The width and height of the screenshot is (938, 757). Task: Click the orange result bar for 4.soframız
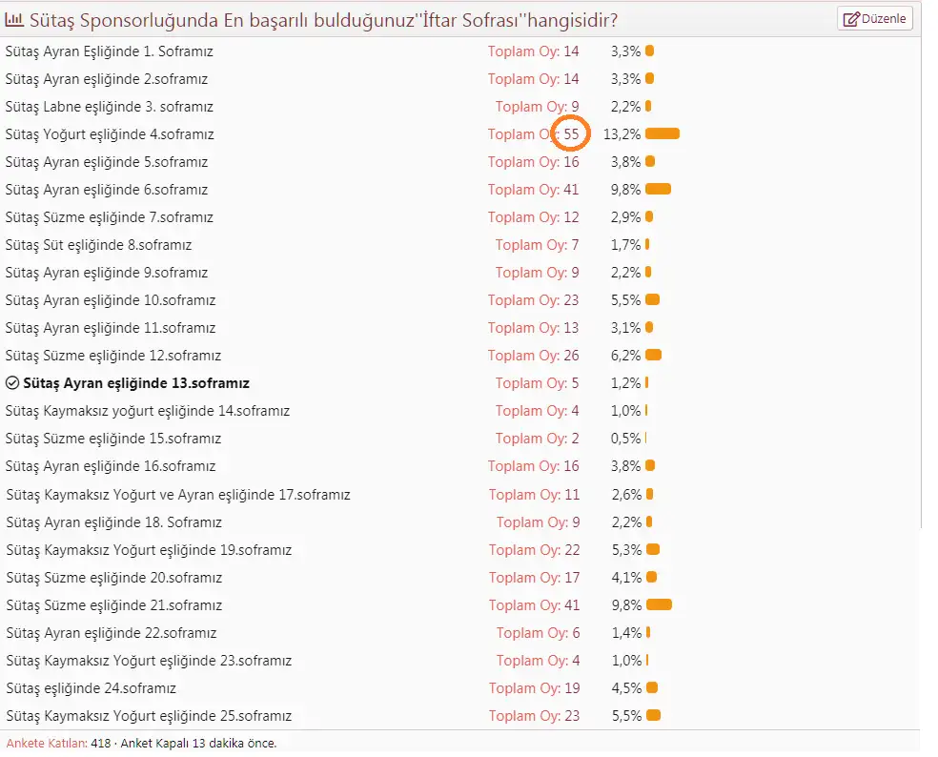[663, 133]
